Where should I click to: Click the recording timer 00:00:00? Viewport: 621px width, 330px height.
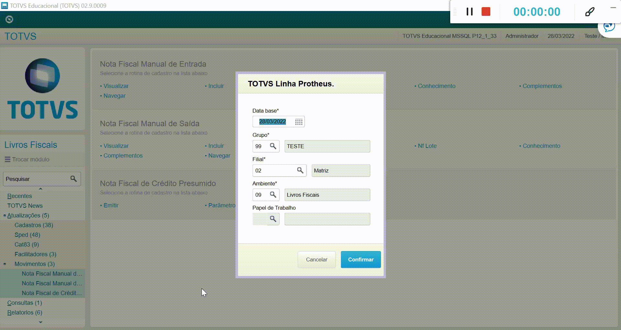click(537, 12)
